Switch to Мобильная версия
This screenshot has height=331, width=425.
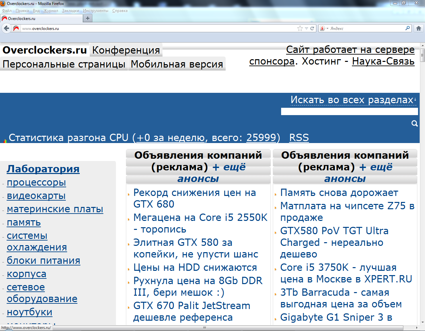pos(177,64)
